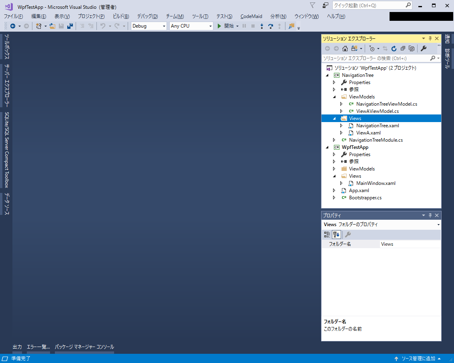The height and width of the screenshot is (363, 454).
Task: Collapse the NavigationTree project node
Action: pyautogui.click(x=327, y=75)
